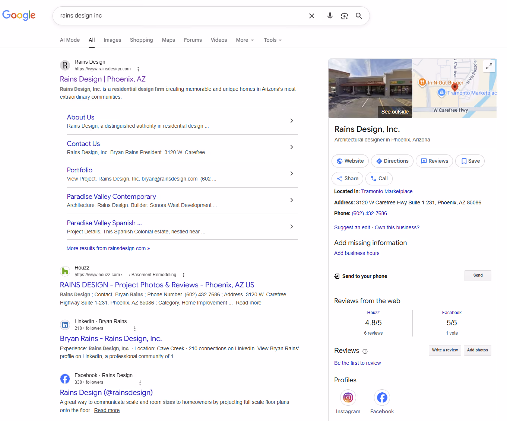The height and width of the screenshot is (421, 507).
Task: Click the Reviews info icon
Action: 365,351
